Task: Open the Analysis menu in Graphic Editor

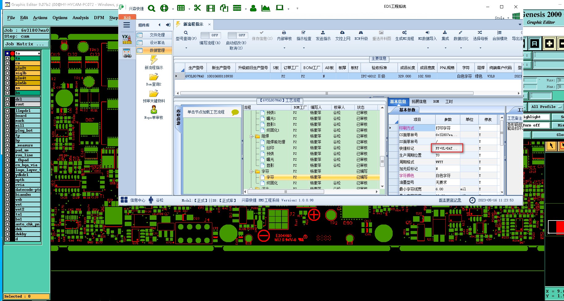Action: pos(81,18)
